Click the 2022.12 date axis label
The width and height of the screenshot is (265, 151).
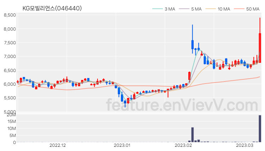58,145
